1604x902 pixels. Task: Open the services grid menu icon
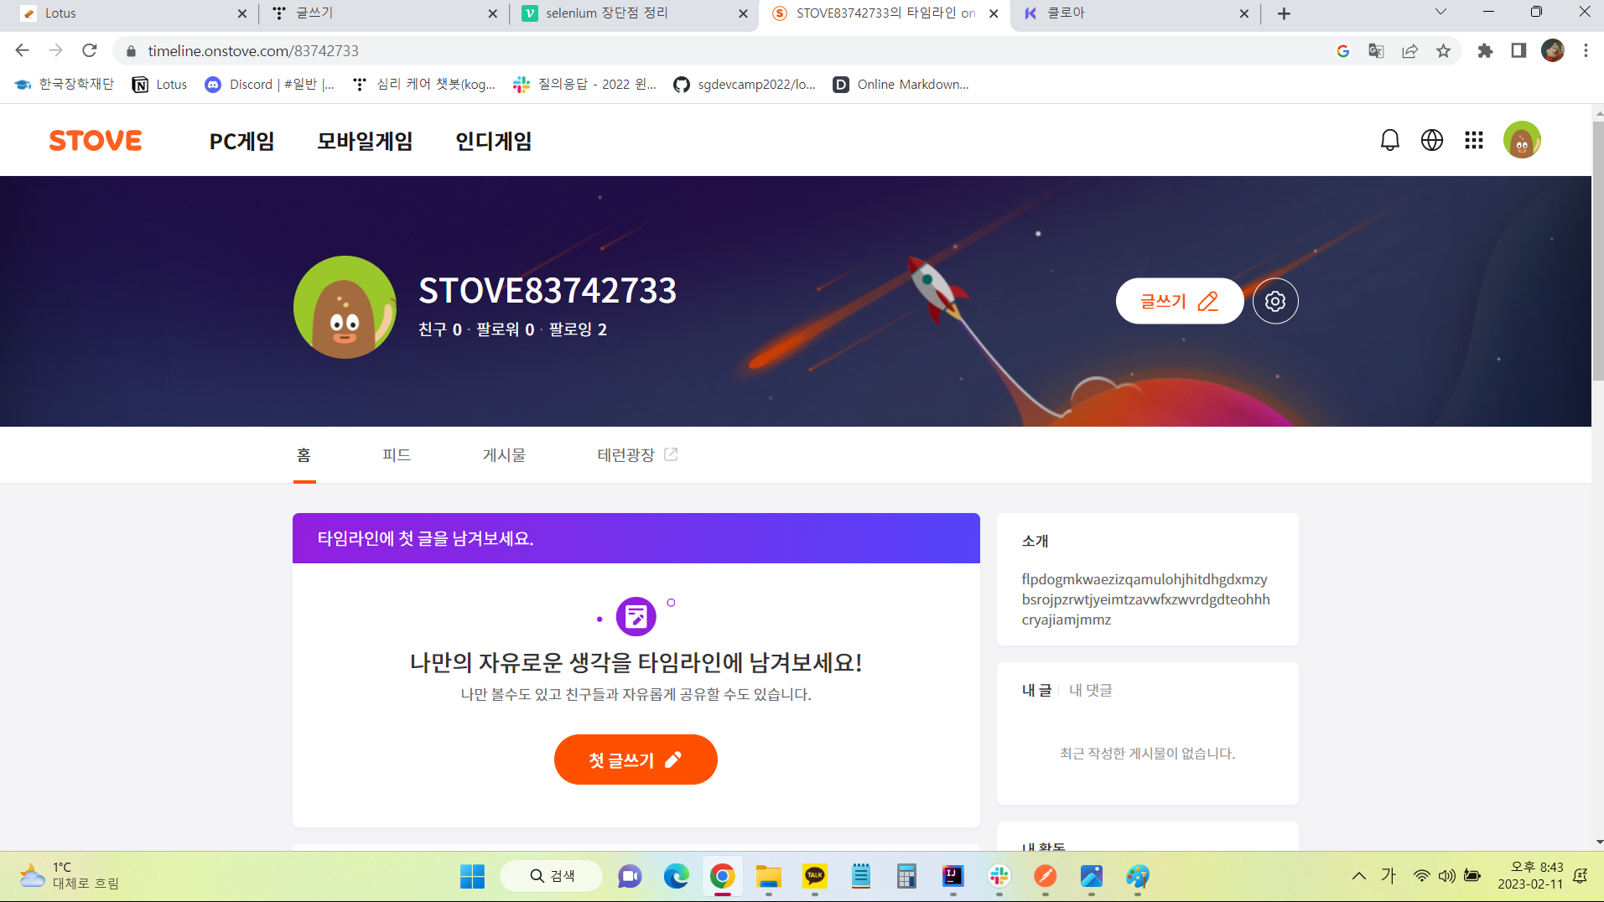[x=1473, y=140]
